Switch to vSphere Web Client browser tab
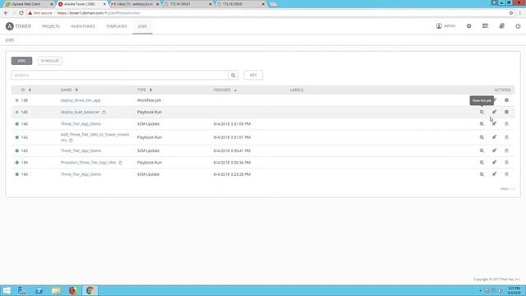 29,4
